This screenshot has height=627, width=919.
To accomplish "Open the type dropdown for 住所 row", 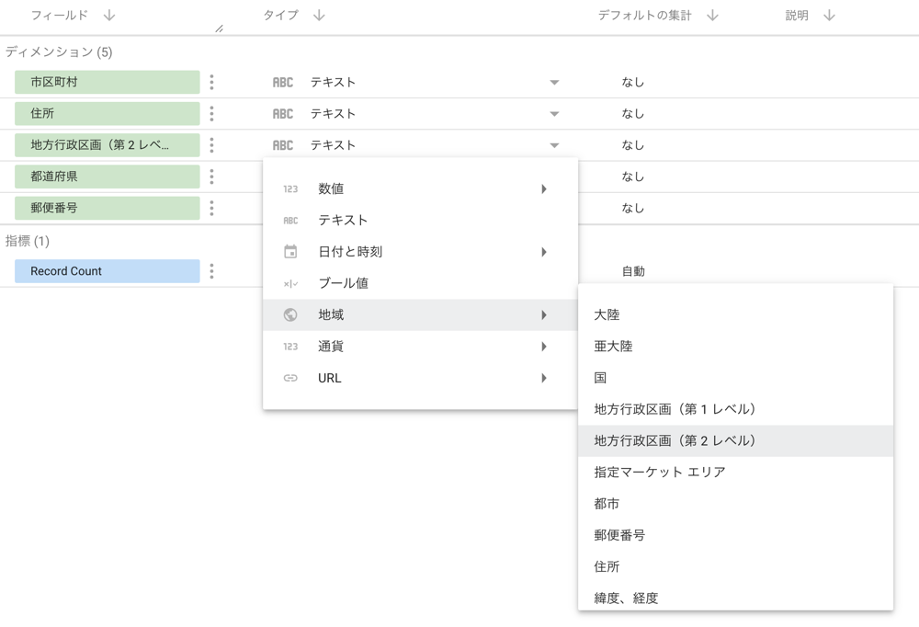I will pos(554,114).
